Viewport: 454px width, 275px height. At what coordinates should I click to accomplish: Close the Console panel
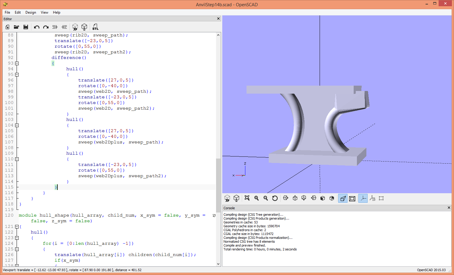(x=450, y=208)
